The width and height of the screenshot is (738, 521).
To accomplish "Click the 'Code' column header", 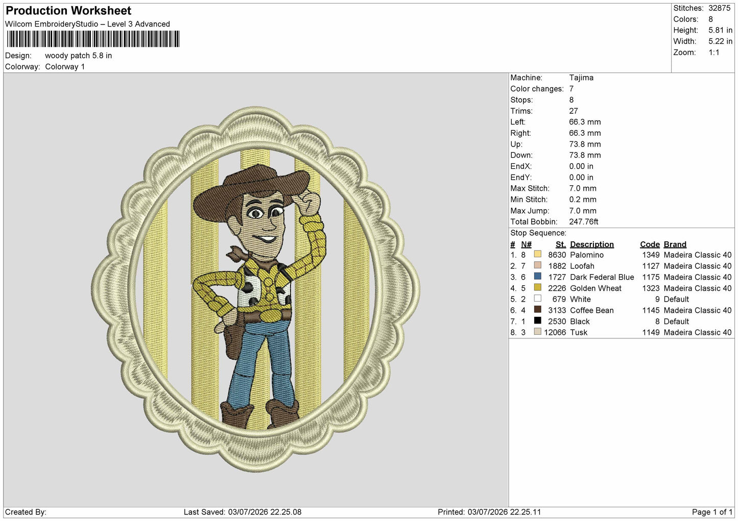I will 650,244.
